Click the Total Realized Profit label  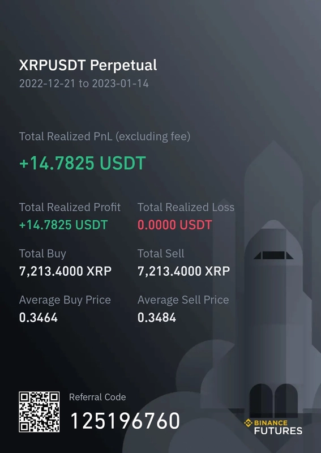tap(70, 207)
